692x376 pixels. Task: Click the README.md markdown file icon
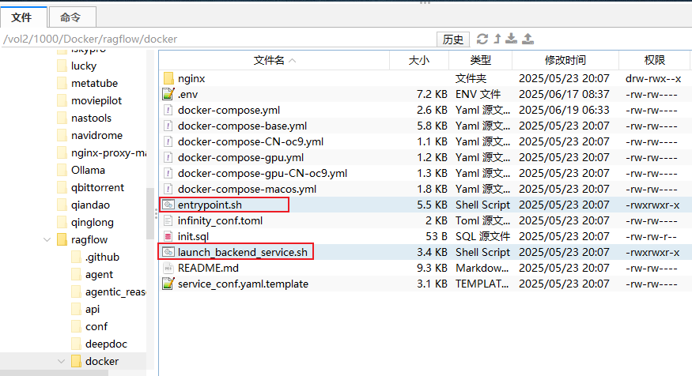pos(168,268)
